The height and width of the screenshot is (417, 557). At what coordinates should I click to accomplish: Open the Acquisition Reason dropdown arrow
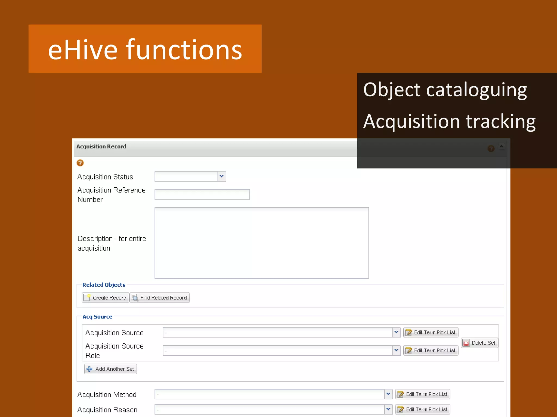tap(388, 409)
